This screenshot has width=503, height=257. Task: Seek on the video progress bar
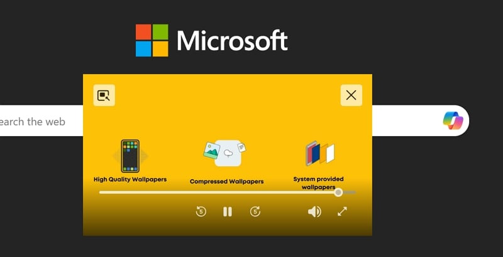tap(228, 192)
